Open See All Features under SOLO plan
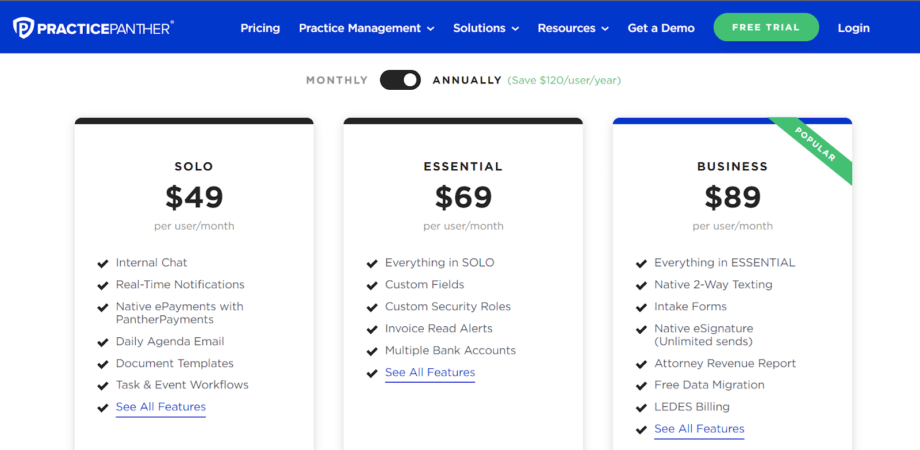The image size is (920, 450). click(x=160, y=407)
